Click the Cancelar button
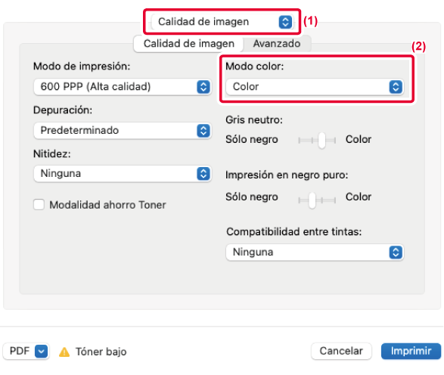 pyautogui.click(x=341, y=352)
